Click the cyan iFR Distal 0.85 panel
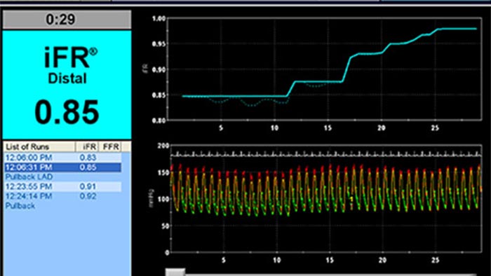491x276 pixels. click(x=67, y=85)
